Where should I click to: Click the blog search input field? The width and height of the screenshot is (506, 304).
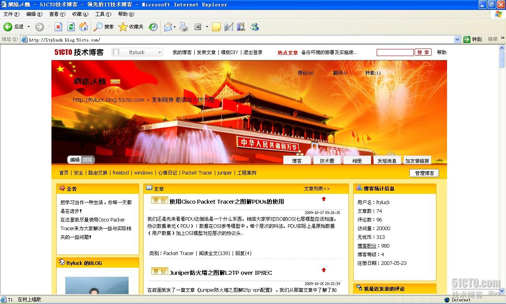pyautogui.click(x=395, y=53)
